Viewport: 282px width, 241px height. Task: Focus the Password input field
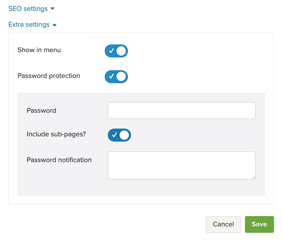coord(181,111)
